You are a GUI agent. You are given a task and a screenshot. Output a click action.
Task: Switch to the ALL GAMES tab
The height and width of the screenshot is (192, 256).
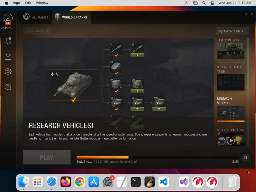coord(35,17)
